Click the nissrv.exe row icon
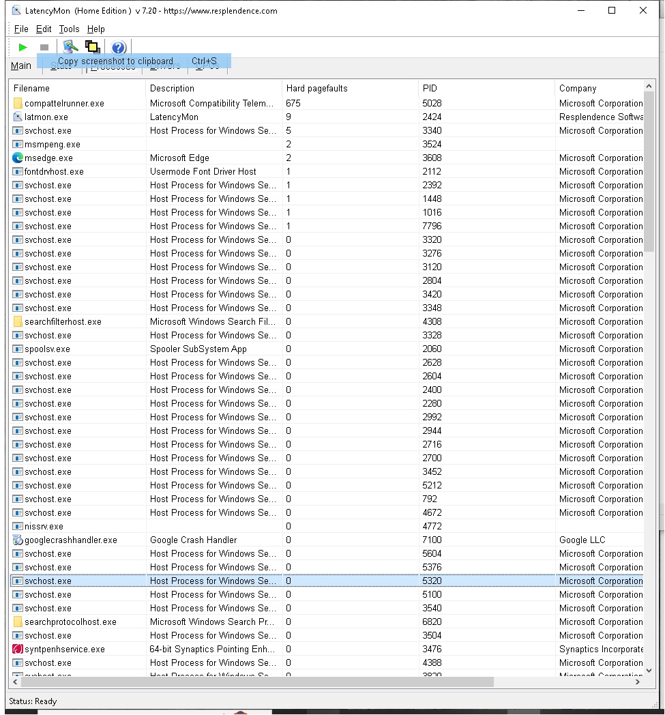This screenshot has height=715, width=665. click(x=18, y=526)
